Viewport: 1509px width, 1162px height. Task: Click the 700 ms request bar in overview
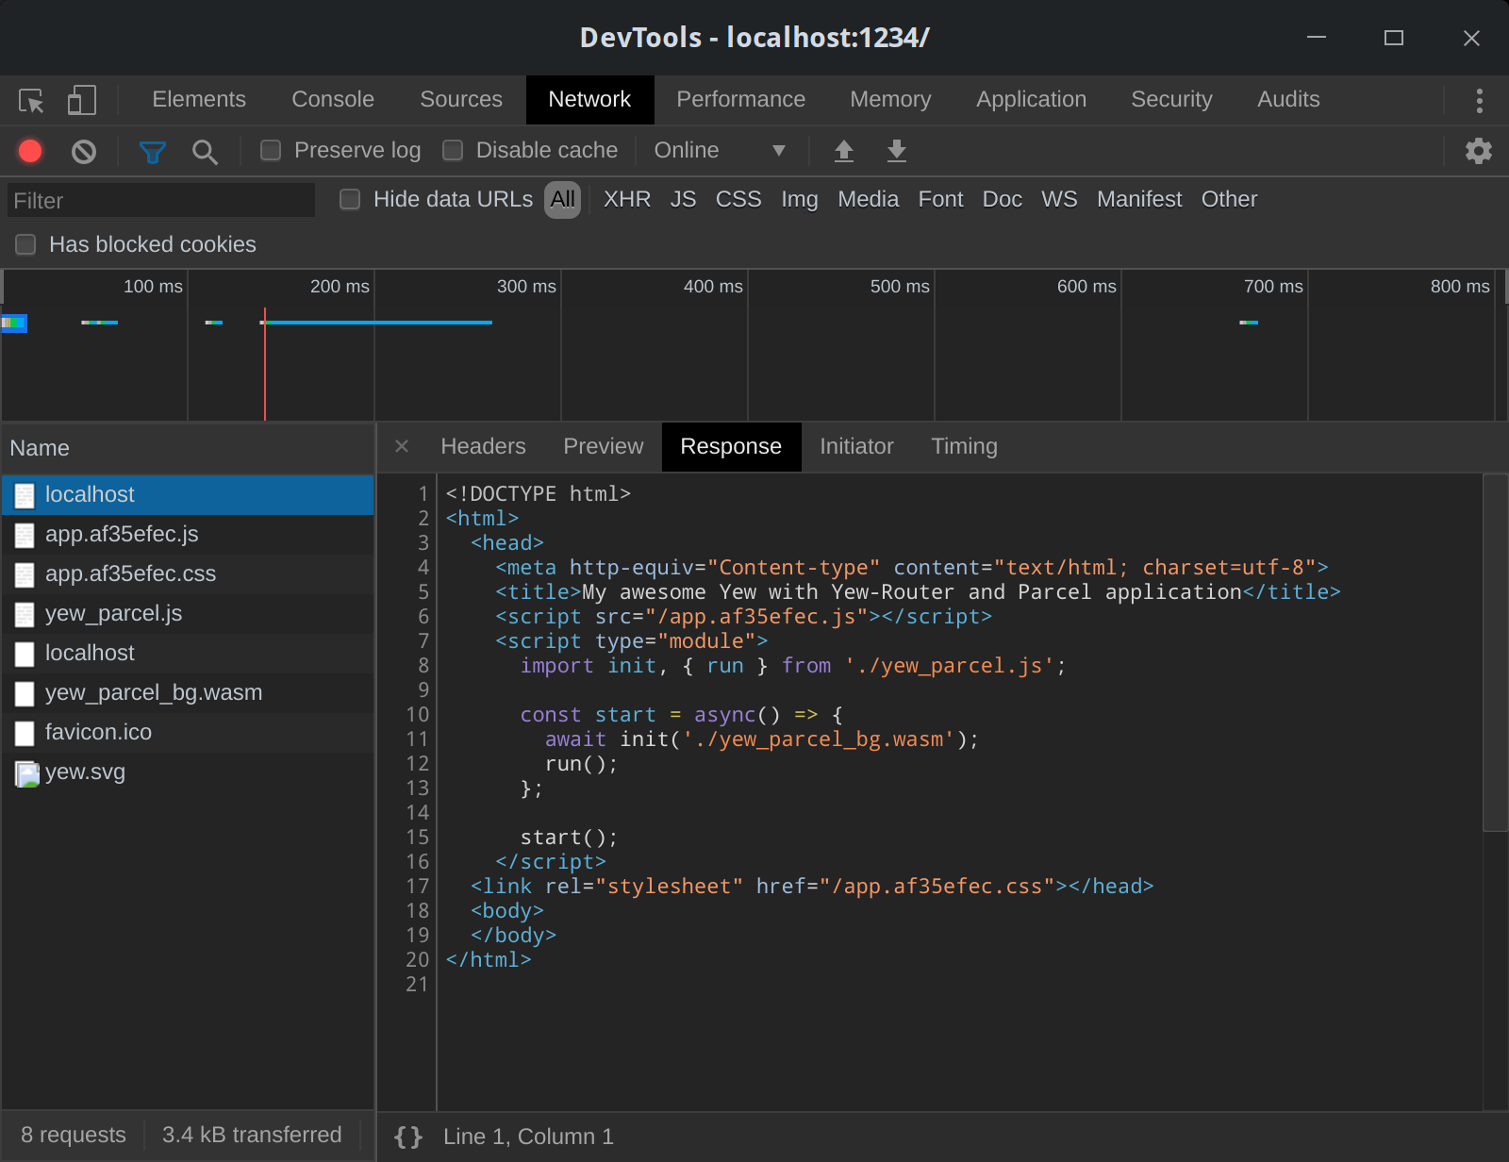(x=1249, y=323)
